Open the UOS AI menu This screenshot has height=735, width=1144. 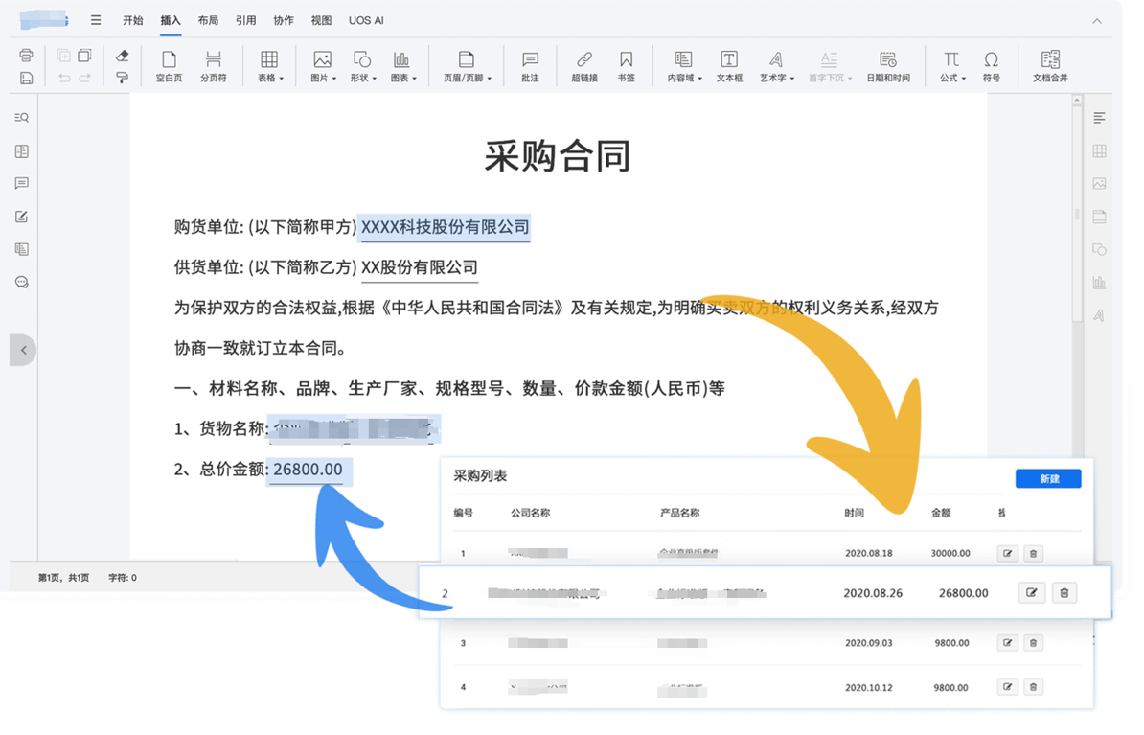[x=366, y=20]
